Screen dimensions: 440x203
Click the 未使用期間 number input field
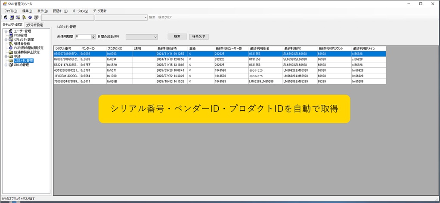pos(83,37)
